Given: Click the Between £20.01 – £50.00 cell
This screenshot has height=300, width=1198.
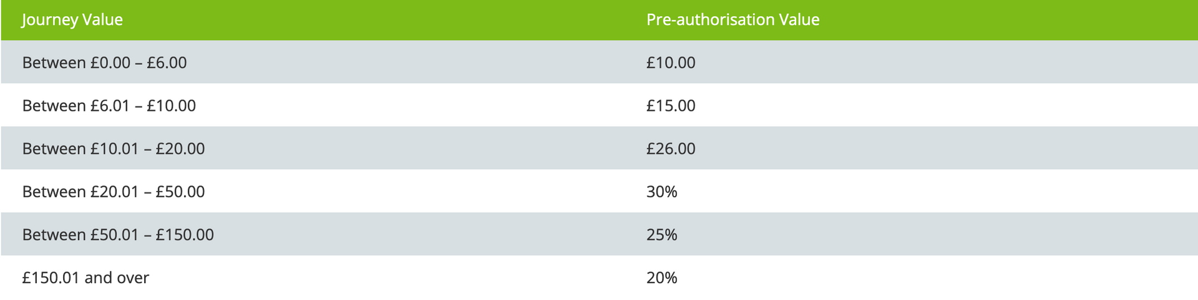Looking at the screenshot, I should point(113,191).
